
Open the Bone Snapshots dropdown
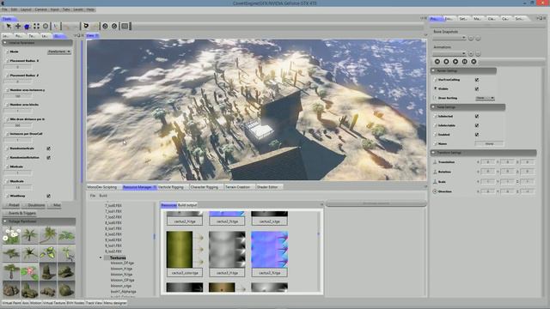pos(449,38)
